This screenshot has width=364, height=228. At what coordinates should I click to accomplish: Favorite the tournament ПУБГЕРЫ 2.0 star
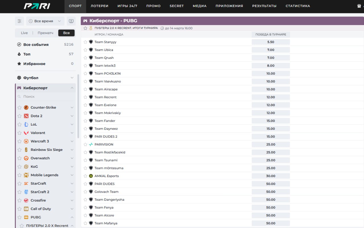tap(85, 28)
